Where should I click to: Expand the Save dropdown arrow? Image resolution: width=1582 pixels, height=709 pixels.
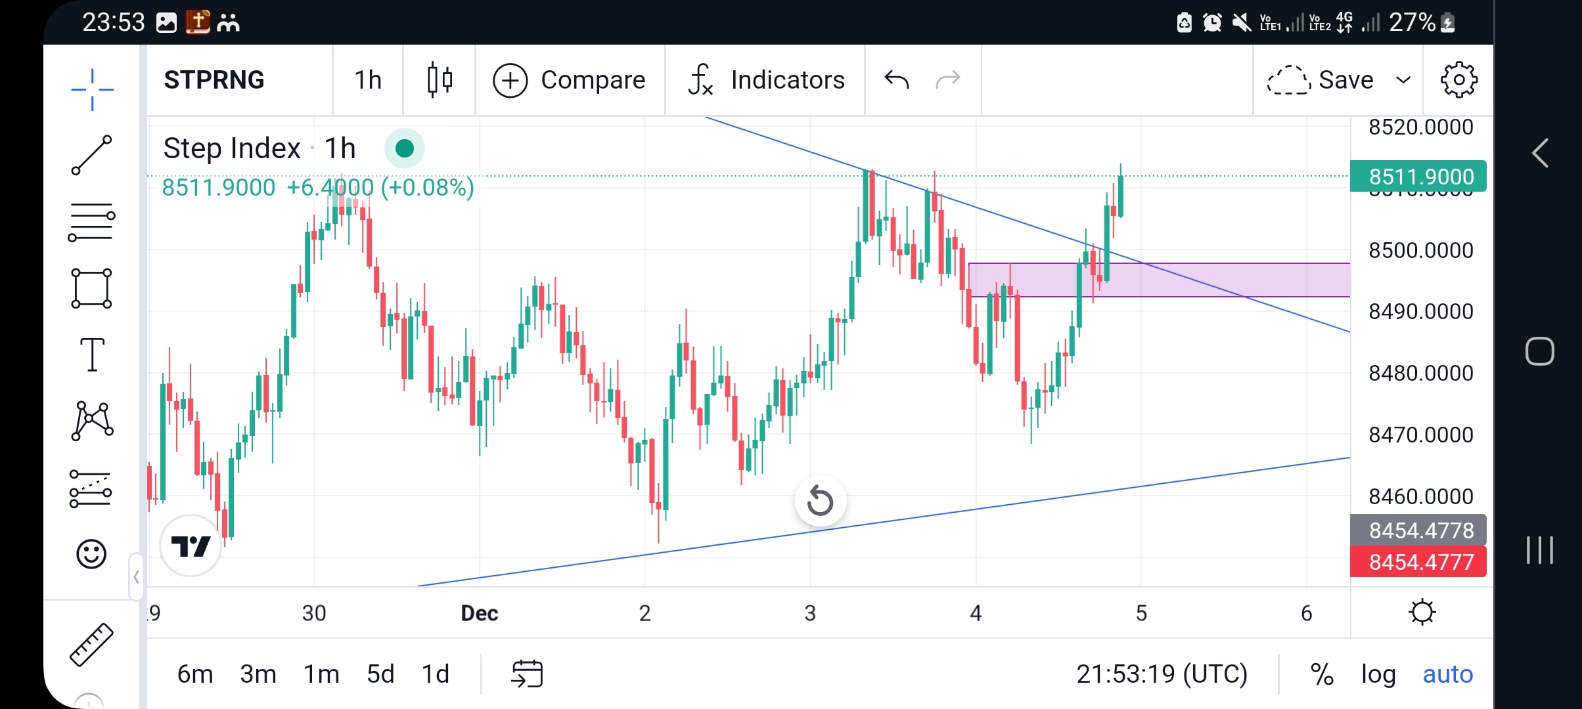[1403, 80]
